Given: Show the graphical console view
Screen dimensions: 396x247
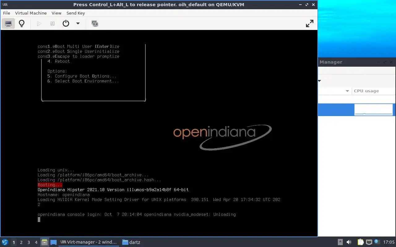Looking at the screenshot, I should tap(8, 23).
